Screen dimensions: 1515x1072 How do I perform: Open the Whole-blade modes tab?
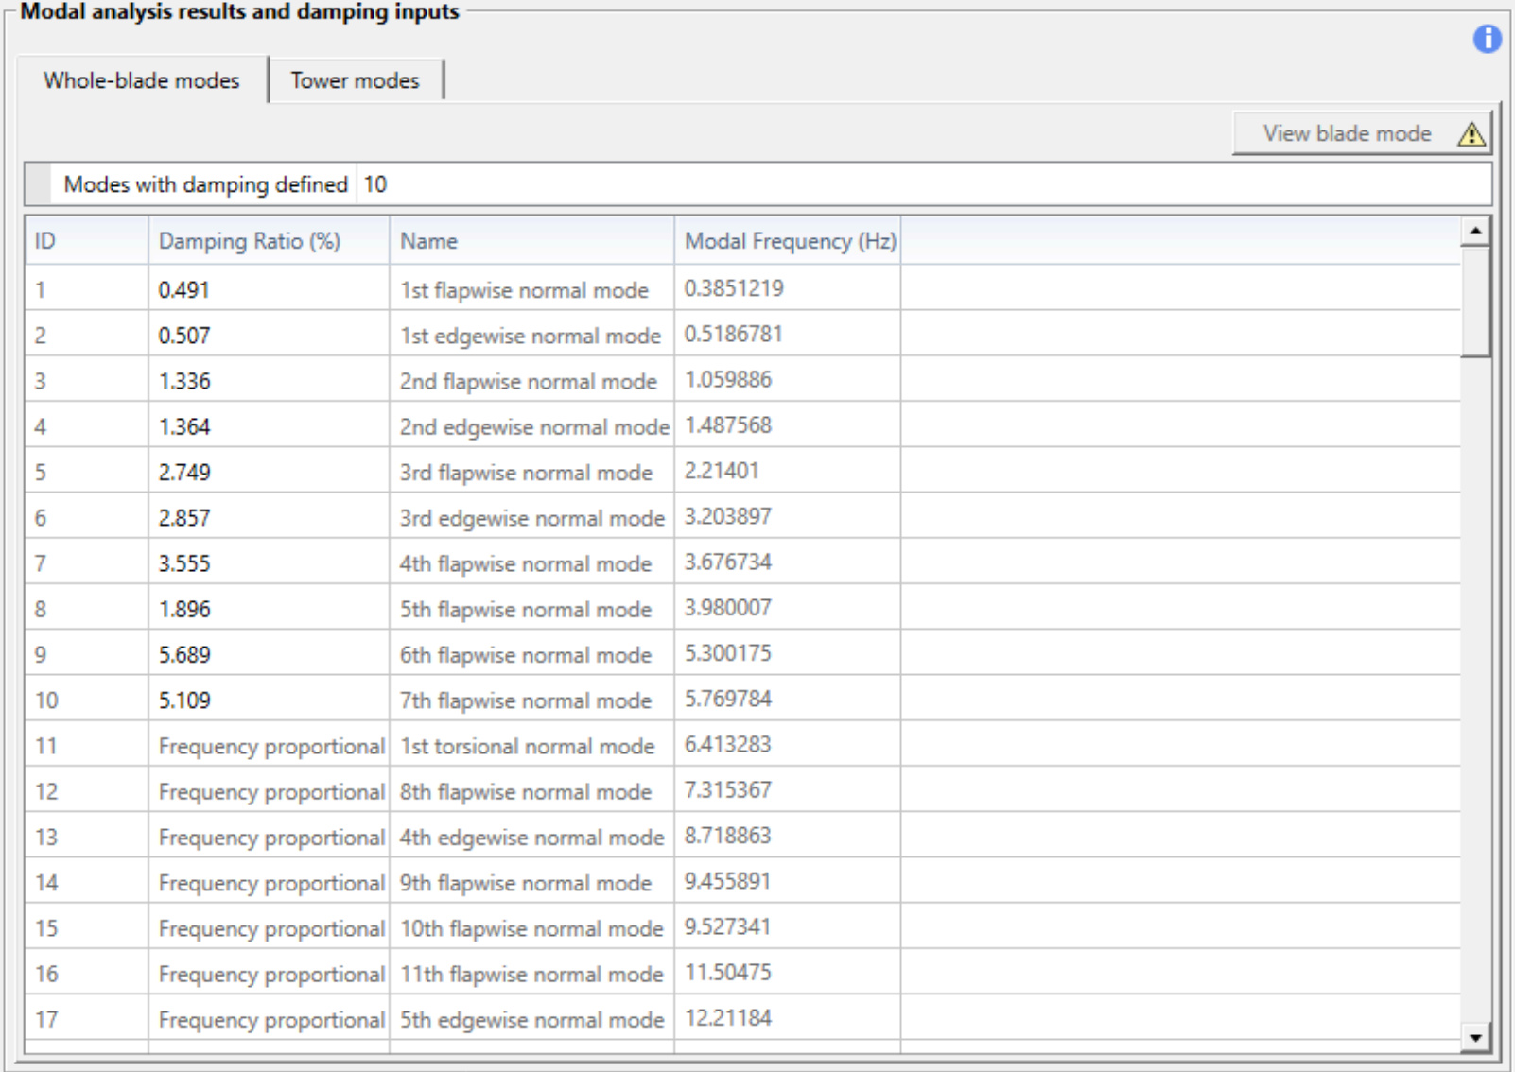click(142, 80)
